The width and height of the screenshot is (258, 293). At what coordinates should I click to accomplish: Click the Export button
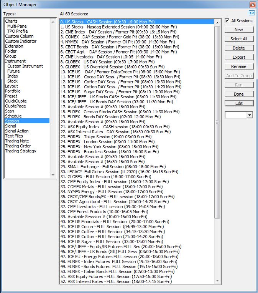[x=239, y=57]
